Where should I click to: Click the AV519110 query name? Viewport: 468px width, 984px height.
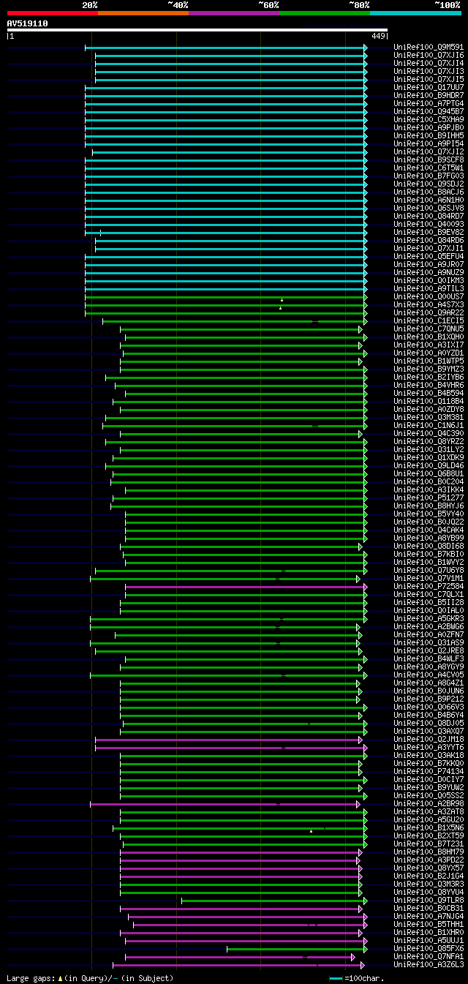[27, 23]
